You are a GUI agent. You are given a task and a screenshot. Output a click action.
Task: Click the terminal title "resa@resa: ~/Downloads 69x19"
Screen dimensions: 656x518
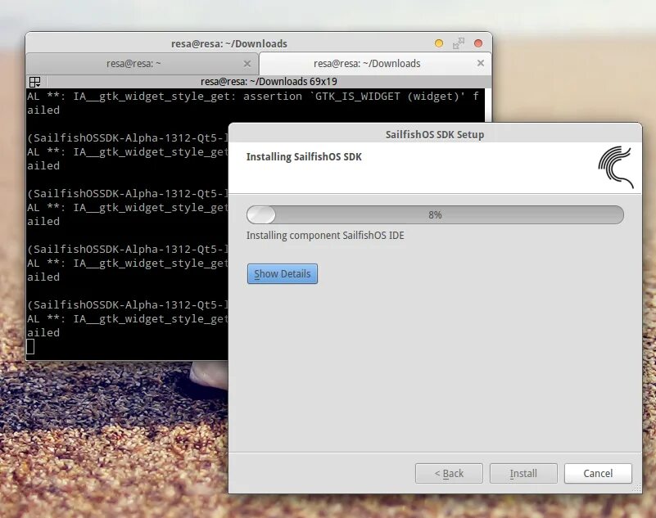click(x=269, y=82)
